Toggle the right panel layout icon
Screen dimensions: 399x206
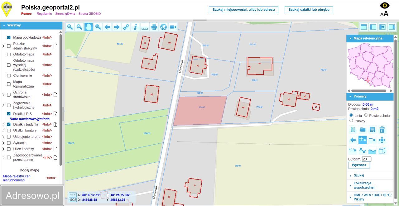tap(392, 27)
